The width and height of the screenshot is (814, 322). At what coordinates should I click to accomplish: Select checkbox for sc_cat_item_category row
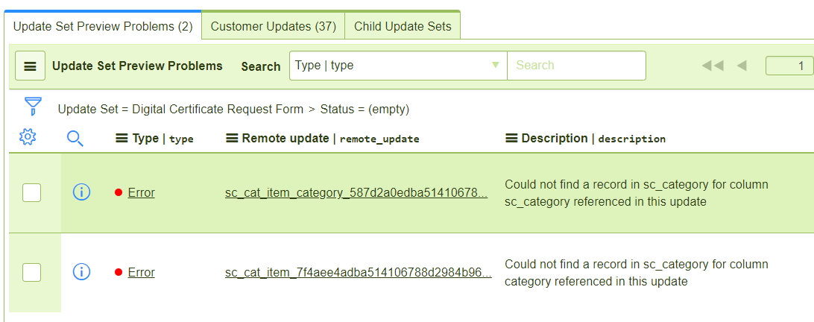point(31,193)
